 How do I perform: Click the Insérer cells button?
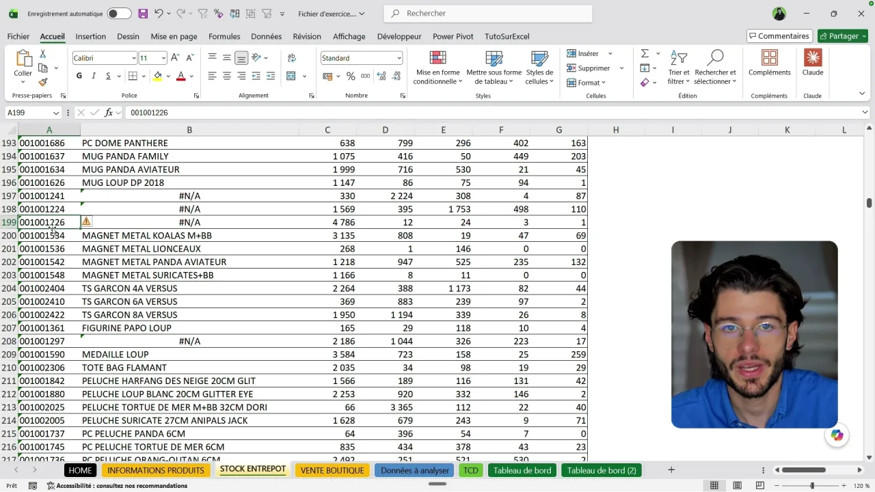[x=582, y=53]
